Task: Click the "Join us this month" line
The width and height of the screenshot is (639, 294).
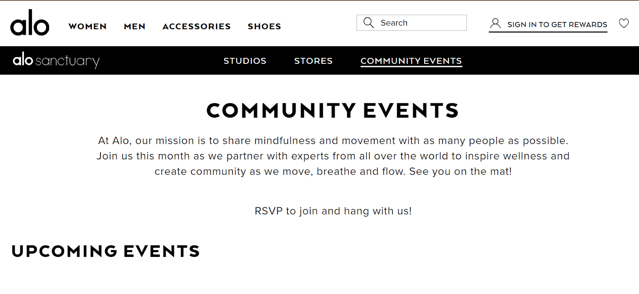Action: [x=333, y=156]
